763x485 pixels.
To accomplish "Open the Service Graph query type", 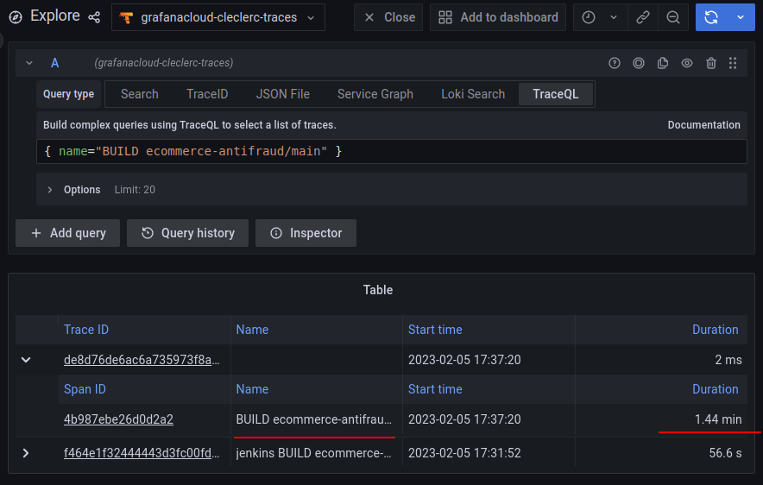I will (x=375, y=94).
